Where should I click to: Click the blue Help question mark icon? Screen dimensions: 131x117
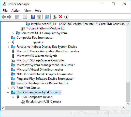click(x=33, y=17)
